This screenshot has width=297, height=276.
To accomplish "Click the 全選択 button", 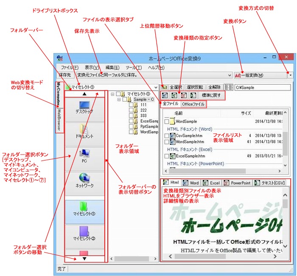I will 176,87.
